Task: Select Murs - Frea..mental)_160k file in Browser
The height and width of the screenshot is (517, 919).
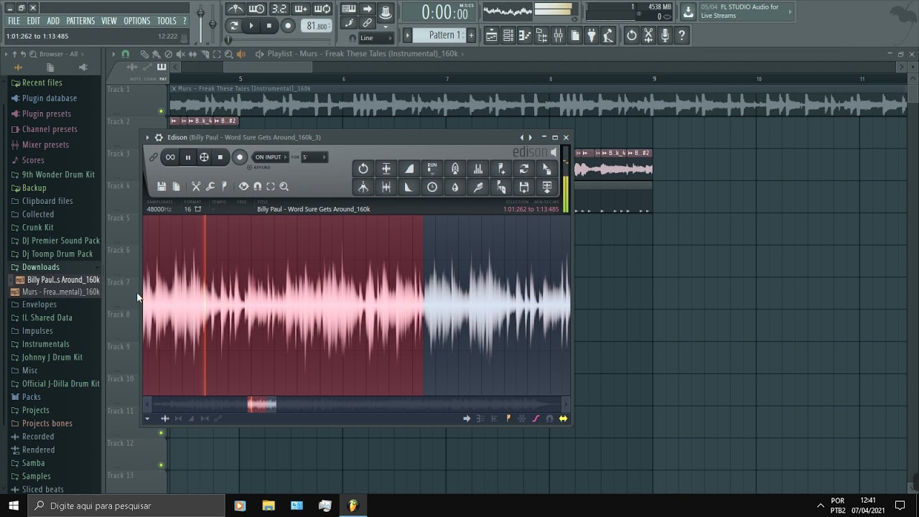Action: [x=56, y=292]
